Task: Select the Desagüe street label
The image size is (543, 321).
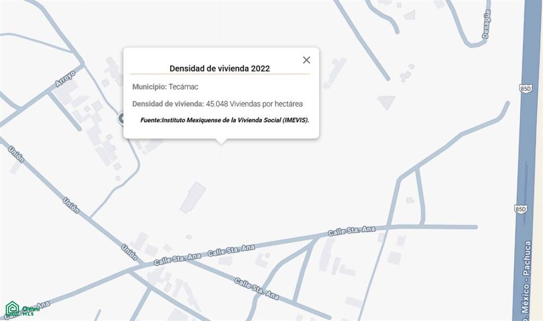Action: click(486, 23)
